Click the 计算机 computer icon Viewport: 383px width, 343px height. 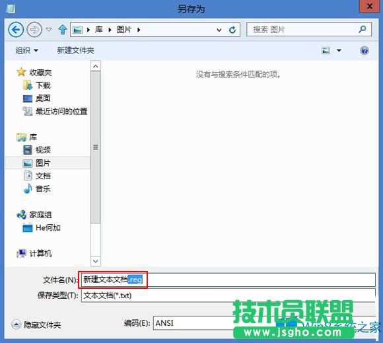click(22, 254)
